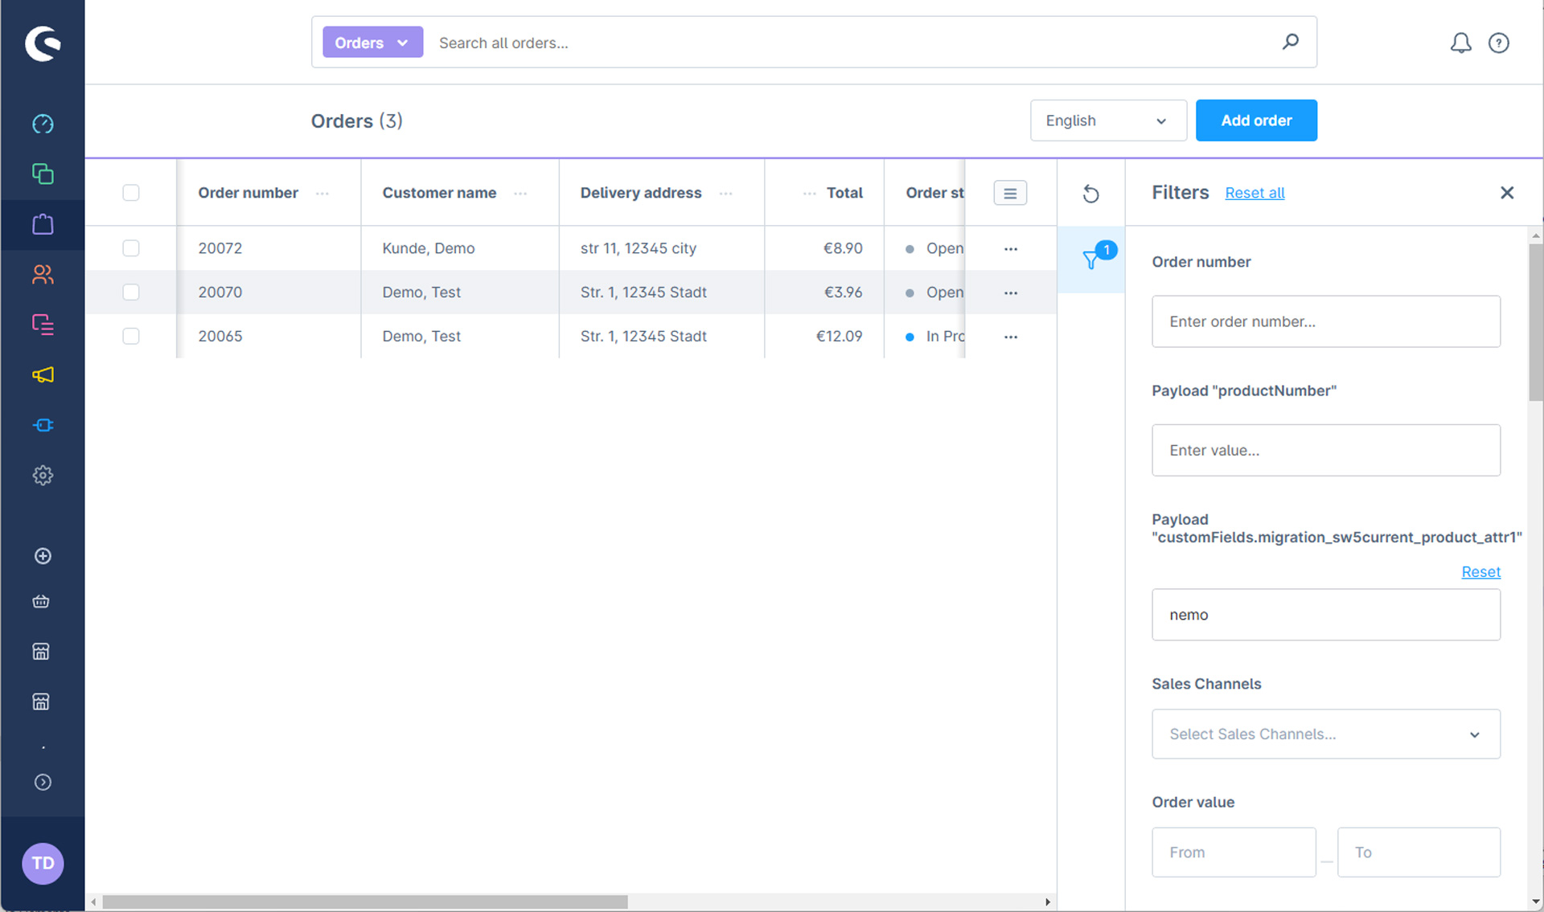This screenshot has height=912, width=1544.
Task: Open Order number column options menu
Action: click(x=322, y=194)
